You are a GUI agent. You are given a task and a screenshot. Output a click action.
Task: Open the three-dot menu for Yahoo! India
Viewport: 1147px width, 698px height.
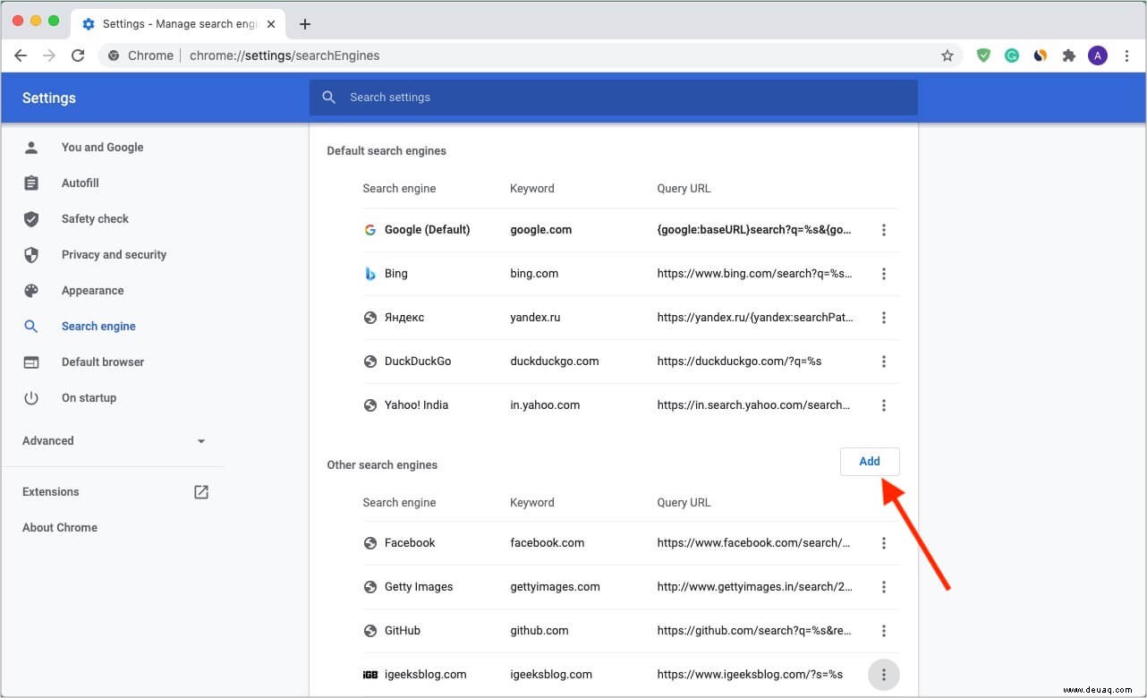[x=884, y=405]
